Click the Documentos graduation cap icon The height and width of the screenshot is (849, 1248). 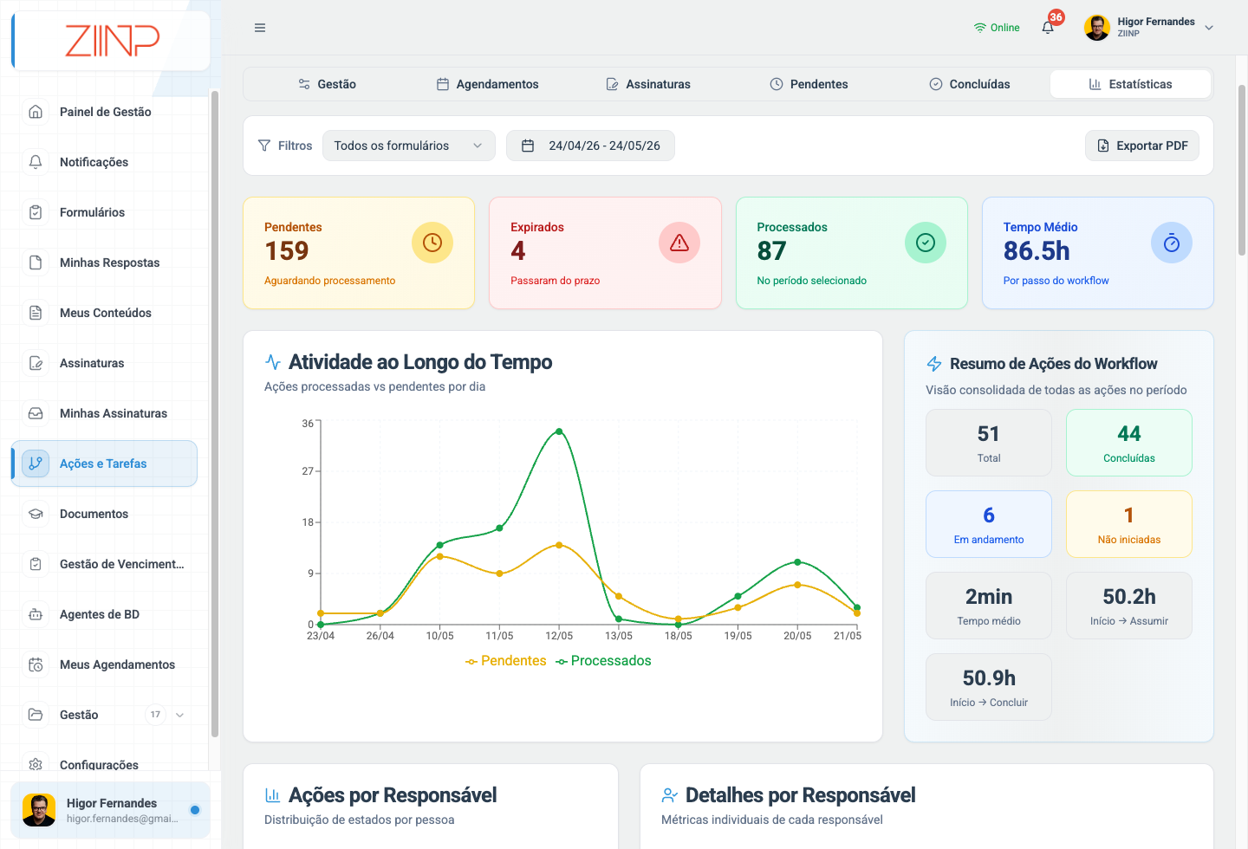coord(36,514)
